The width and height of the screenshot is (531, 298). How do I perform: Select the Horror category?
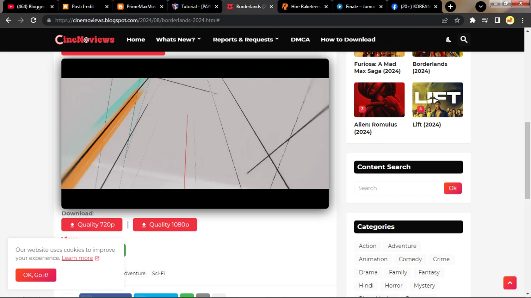tap(394, 286)
